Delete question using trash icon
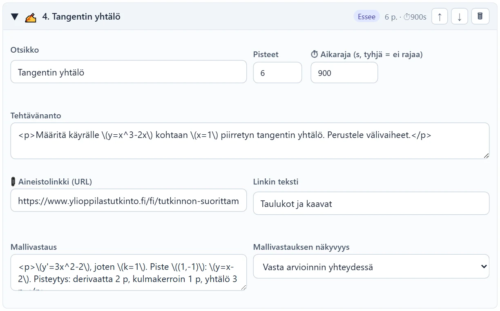This screenshot has width=500, height=311. tap(480, 17)
